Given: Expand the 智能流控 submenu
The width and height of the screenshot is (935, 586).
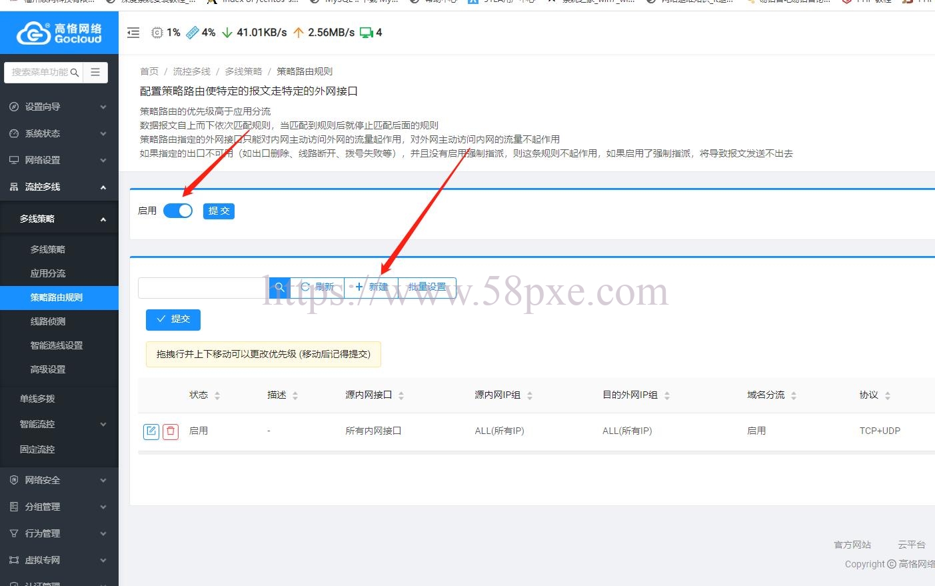Looking at the screenshot, I should click(59, 424).
